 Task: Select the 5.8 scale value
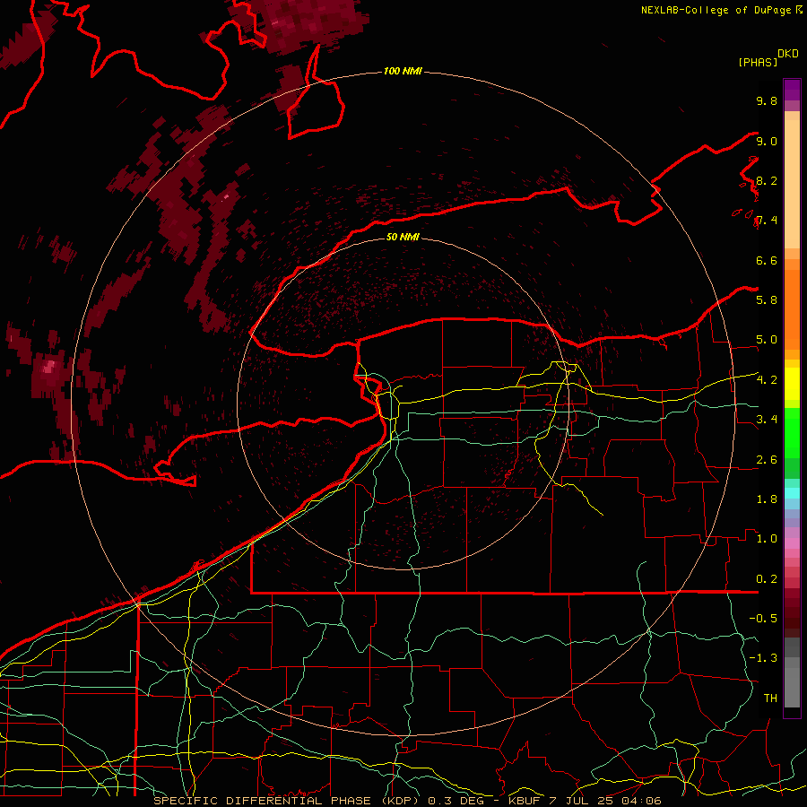(x=767, y=300)
